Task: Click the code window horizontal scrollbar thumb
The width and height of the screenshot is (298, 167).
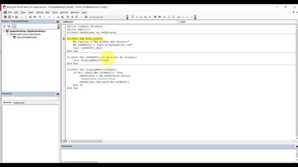Action: pos(87,141)
